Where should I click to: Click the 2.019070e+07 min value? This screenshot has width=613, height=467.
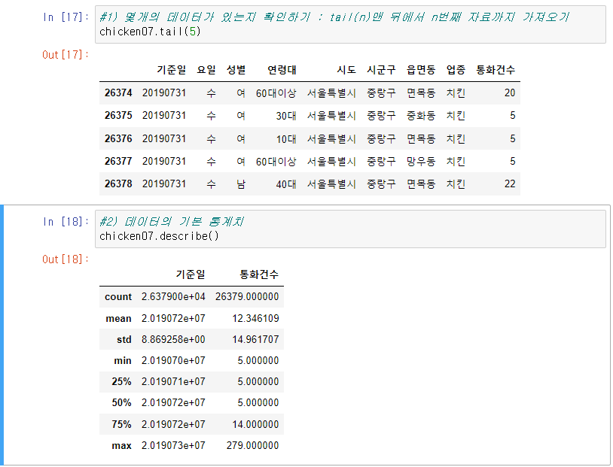[173, 361]
